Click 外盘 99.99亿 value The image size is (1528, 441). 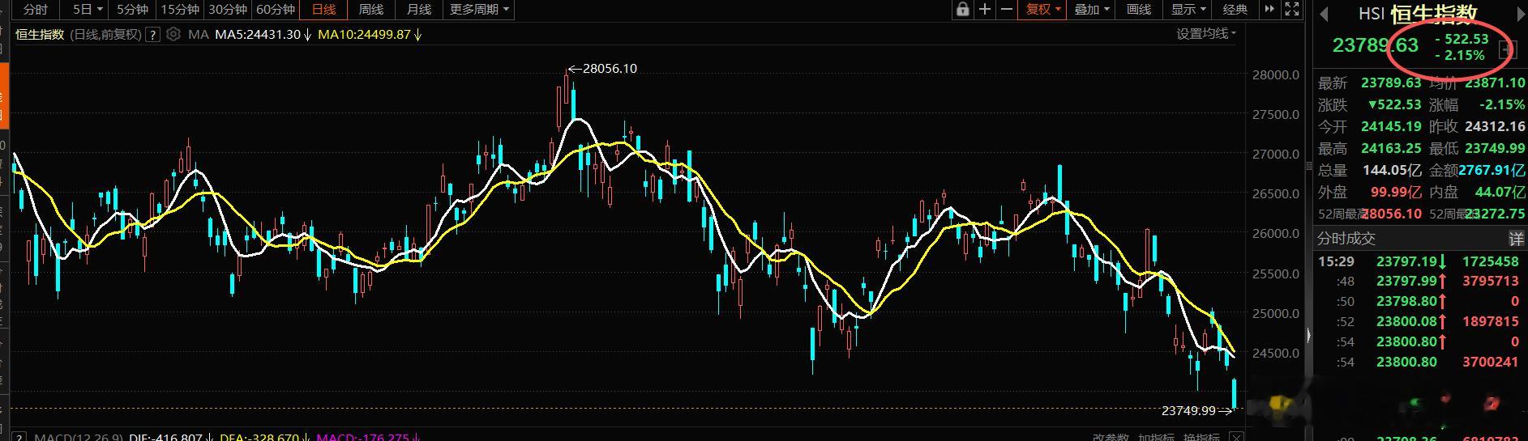coord(1396,193)
